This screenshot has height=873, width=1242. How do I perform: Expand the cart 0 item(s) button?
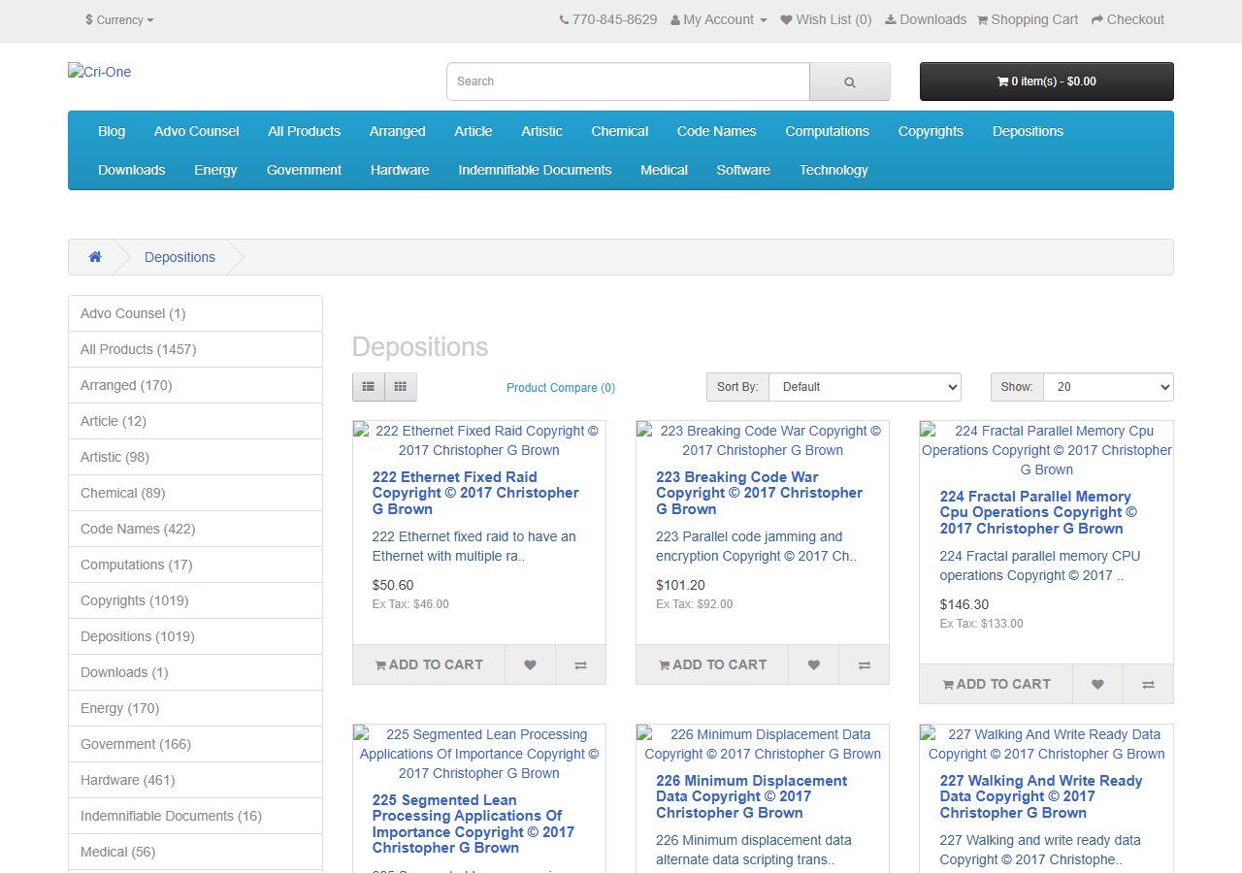click(x=1047, y=81)
